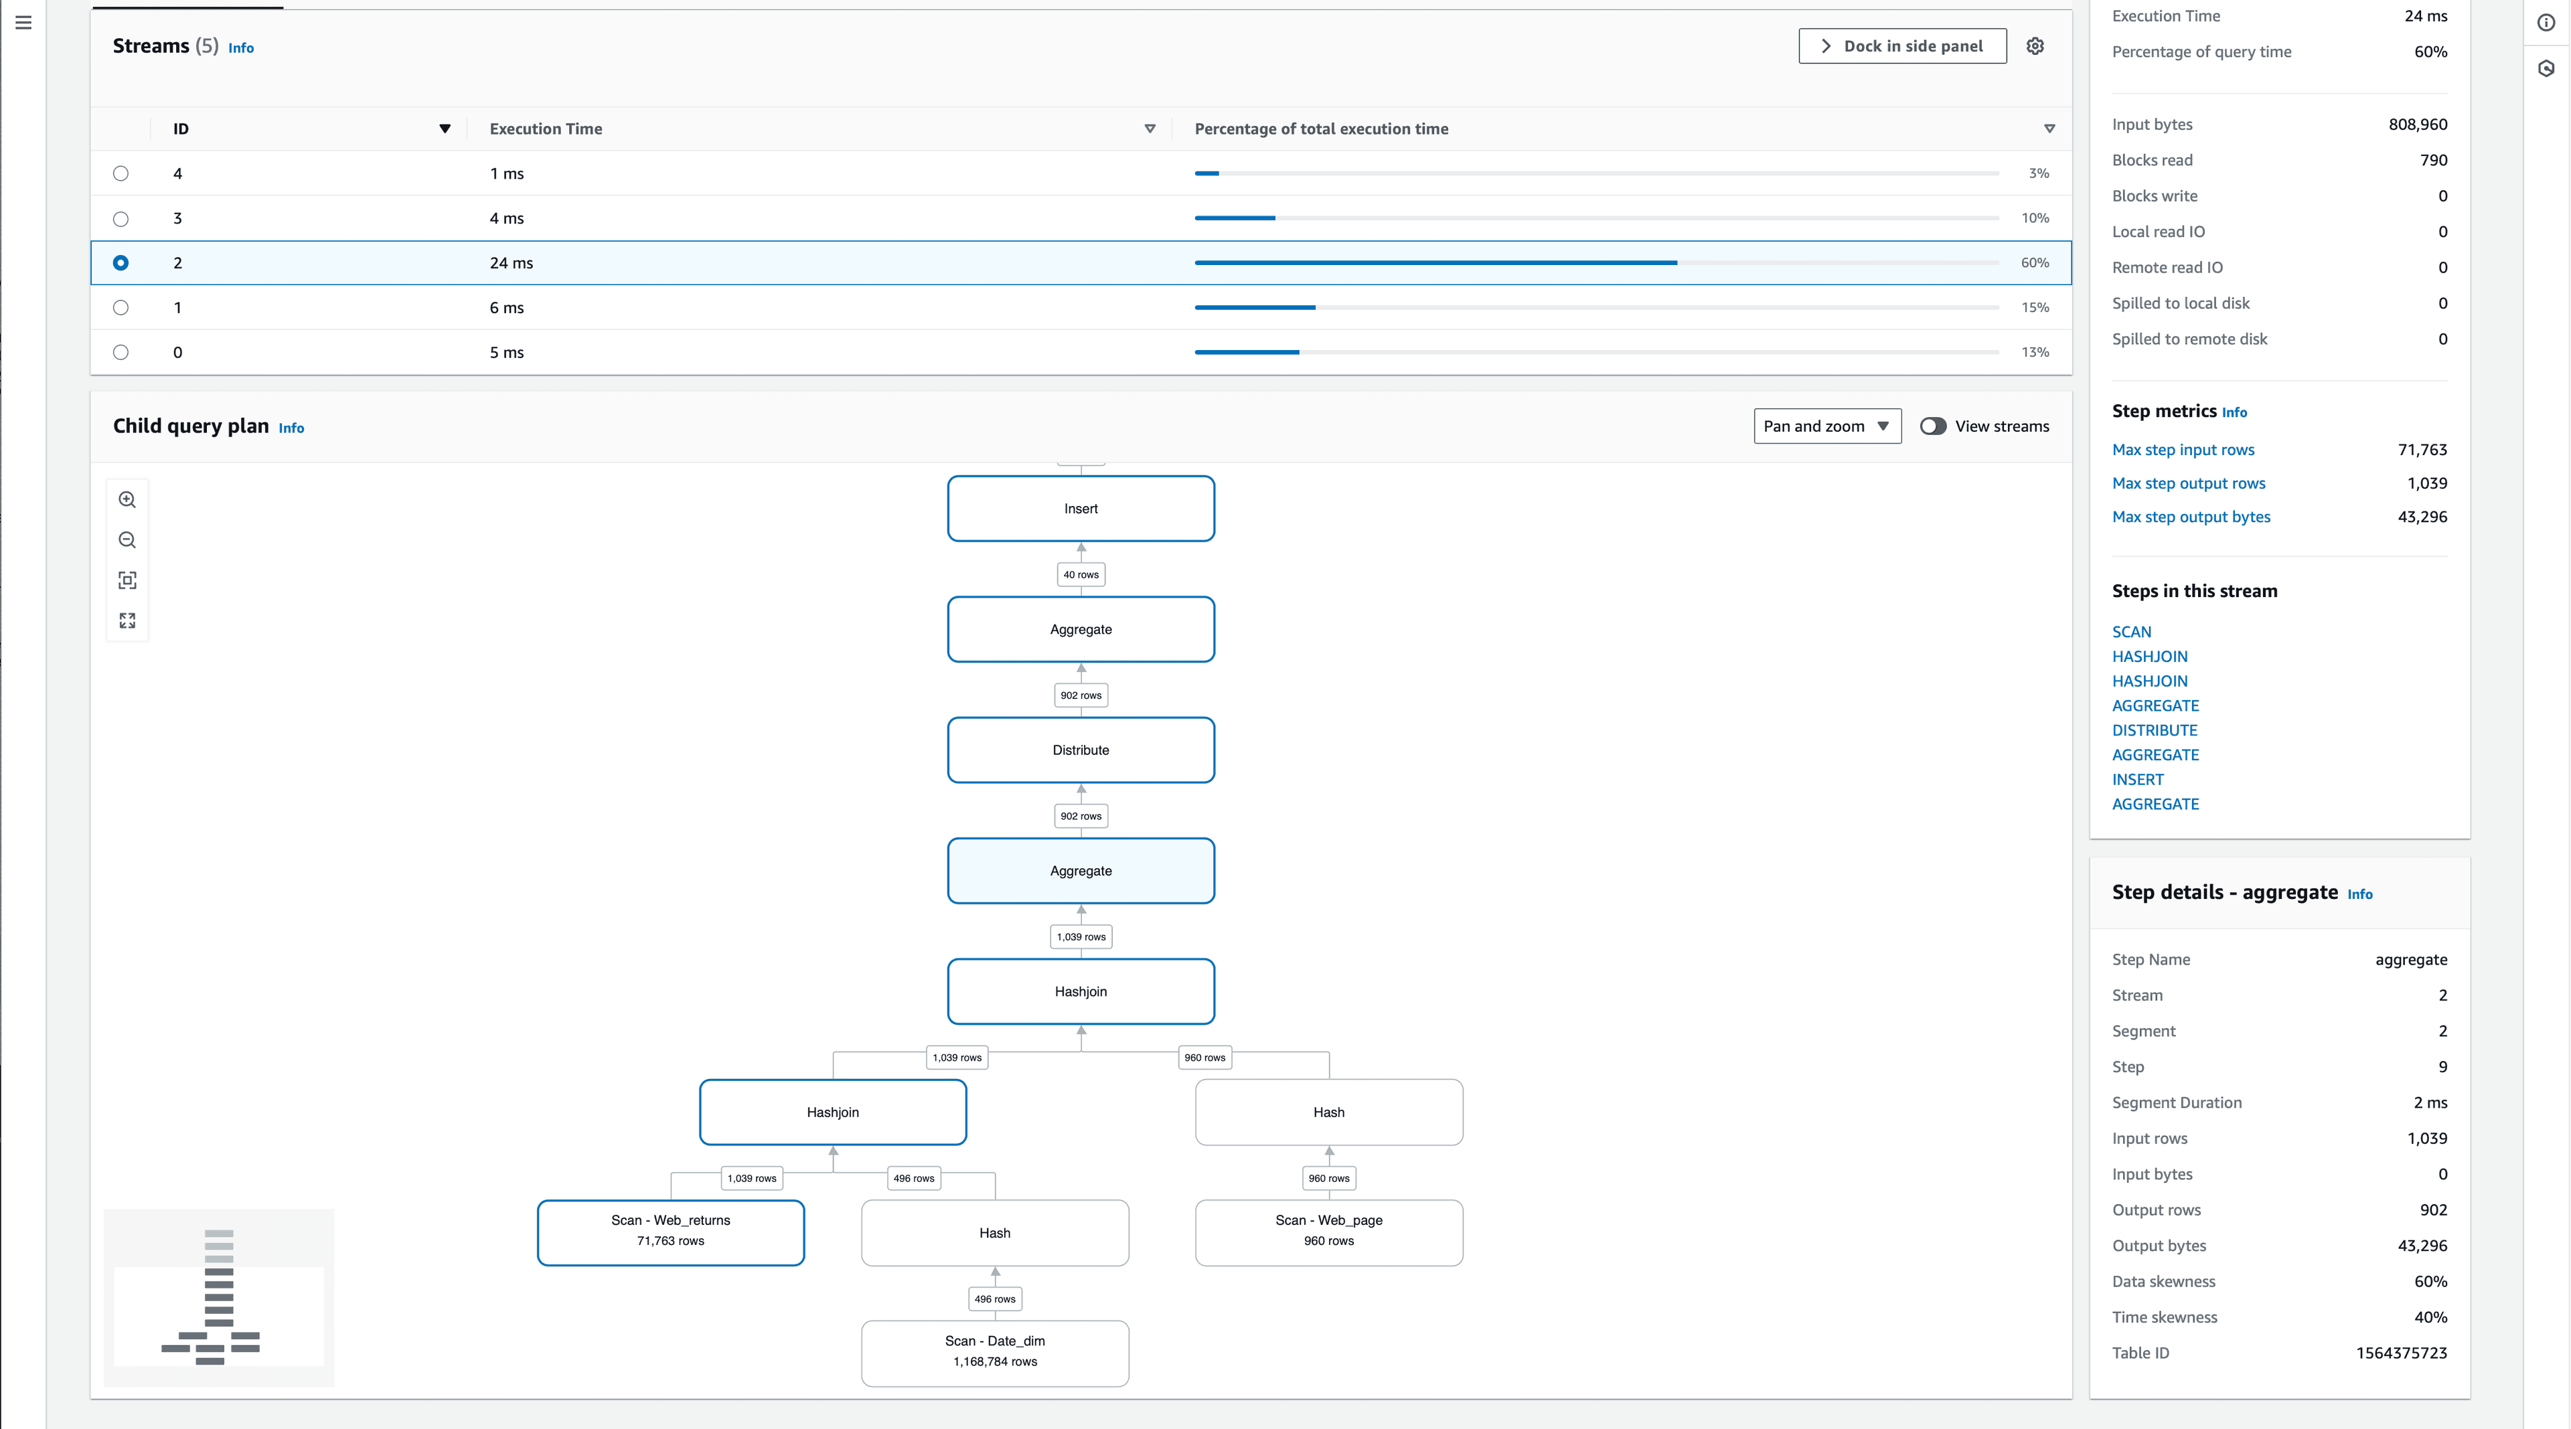
Task: Open the Streams table settings gear
Action: [x=2035, y=45]
